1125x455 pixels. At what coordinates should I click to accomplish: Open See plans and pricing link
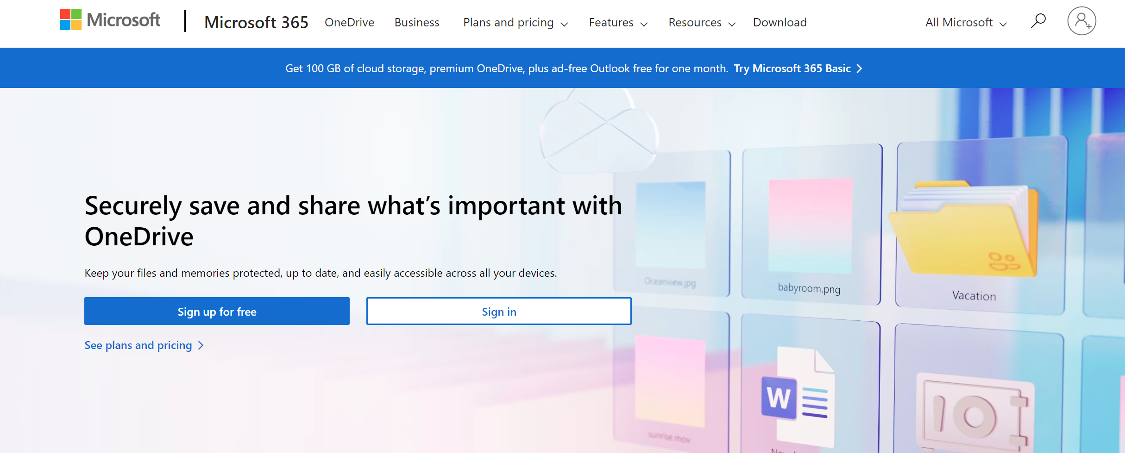144,345
